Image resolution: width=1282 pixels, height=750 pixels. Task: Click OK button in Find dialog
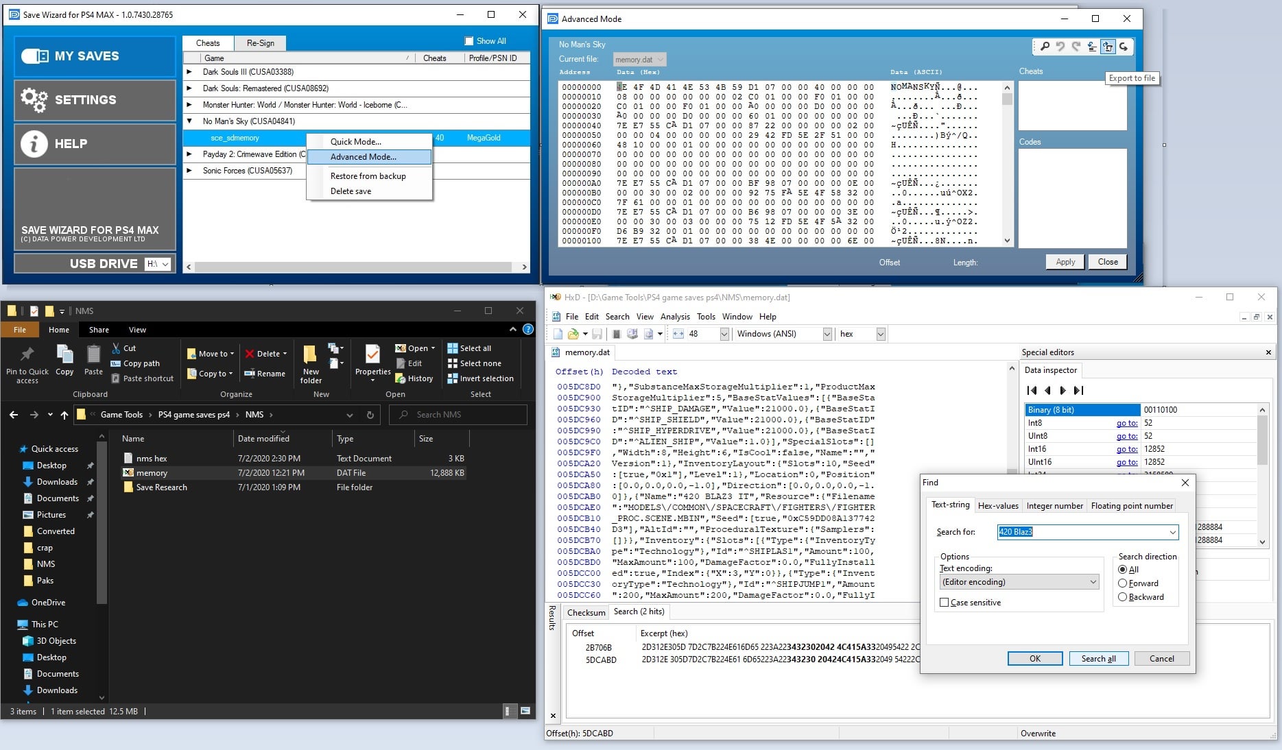pyautogui.click(x=1035, y=659)
